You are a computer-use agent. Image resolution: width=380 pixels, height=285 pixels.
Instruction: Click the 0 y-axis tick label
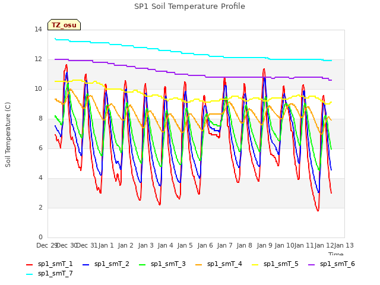pos(40,237)
